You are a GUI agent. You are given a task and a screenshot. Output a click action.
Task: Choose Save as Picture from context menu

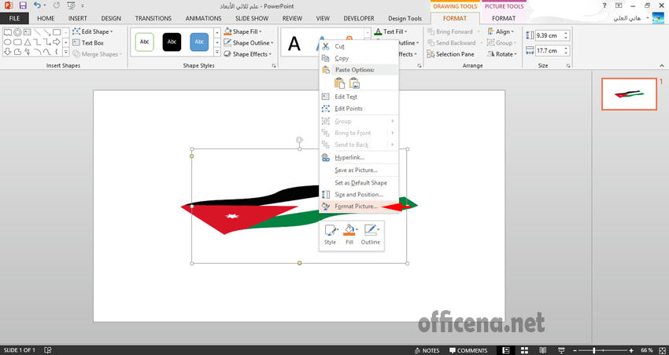(x=359, y=170)
